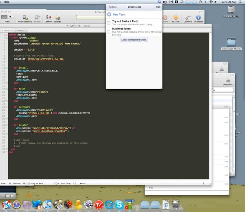Collapse the 'def install' code fold arrow

point(7,67)
